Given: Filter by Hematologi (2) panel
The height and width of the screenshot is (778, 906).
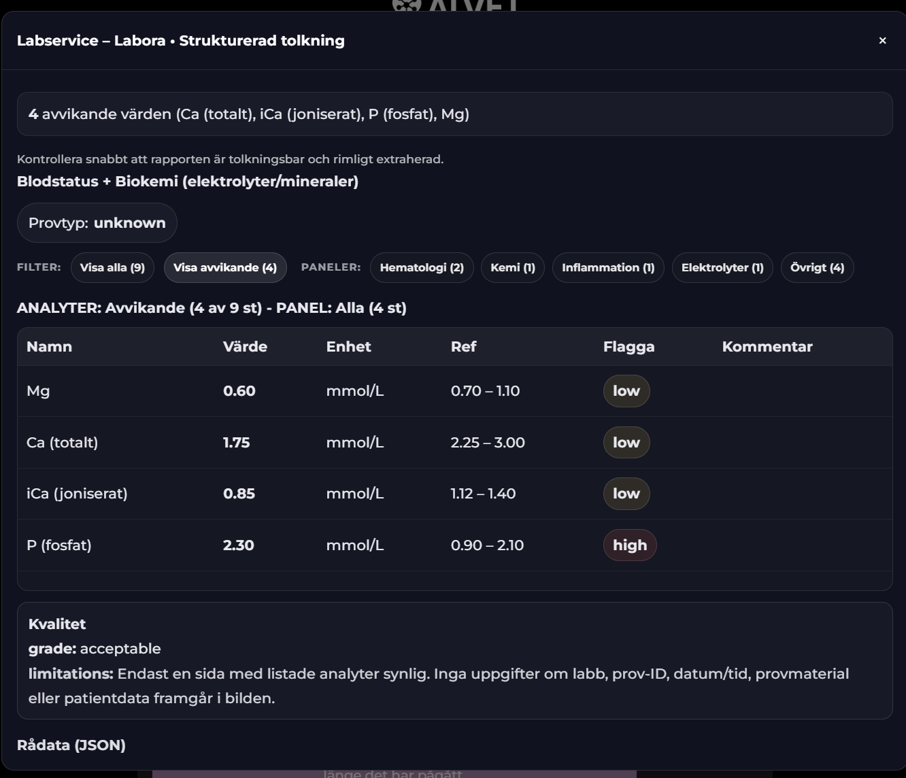Looking at the screenshot, I should 422,268.
